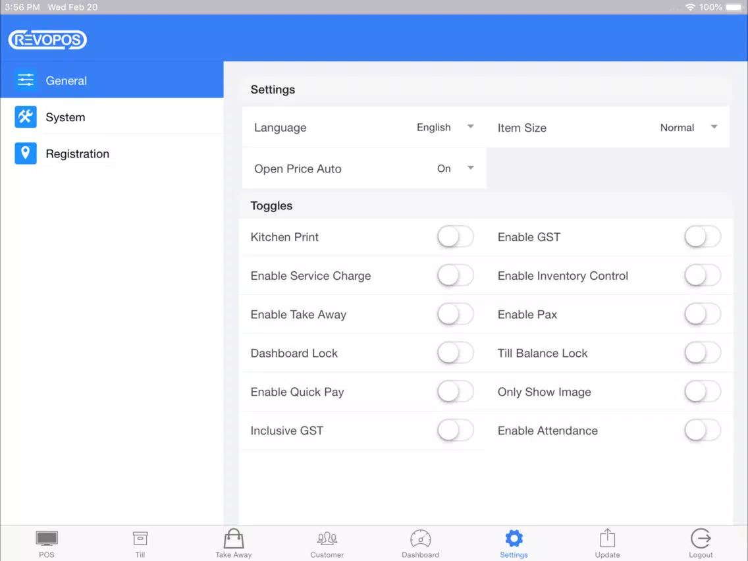Click the Update share icon
The height and width of the screenshot is (561, 748).
pos(607,538)
